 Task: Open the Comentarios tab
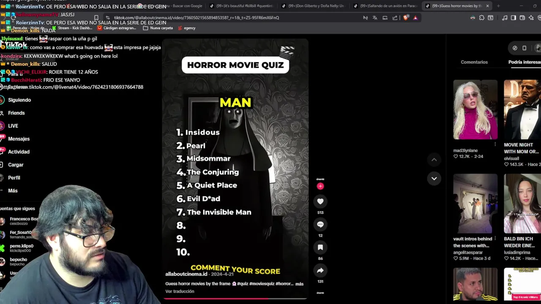pos(474,62)
